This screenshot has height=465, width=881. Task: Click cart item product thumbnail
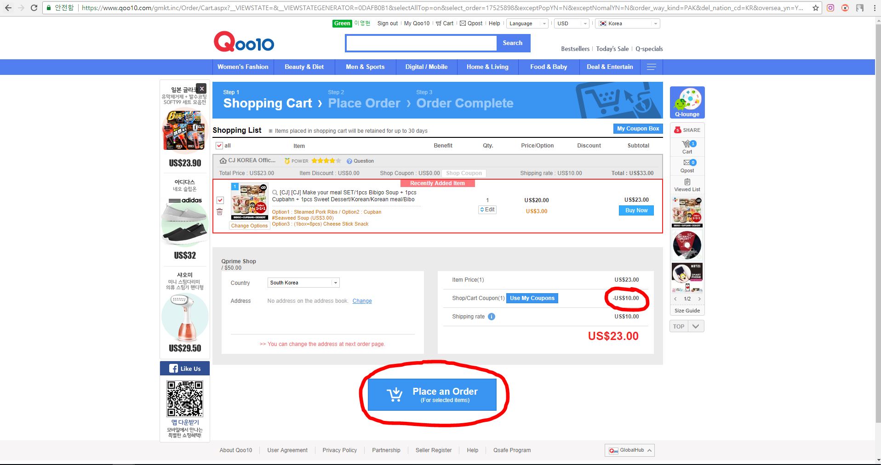point(249,201)
